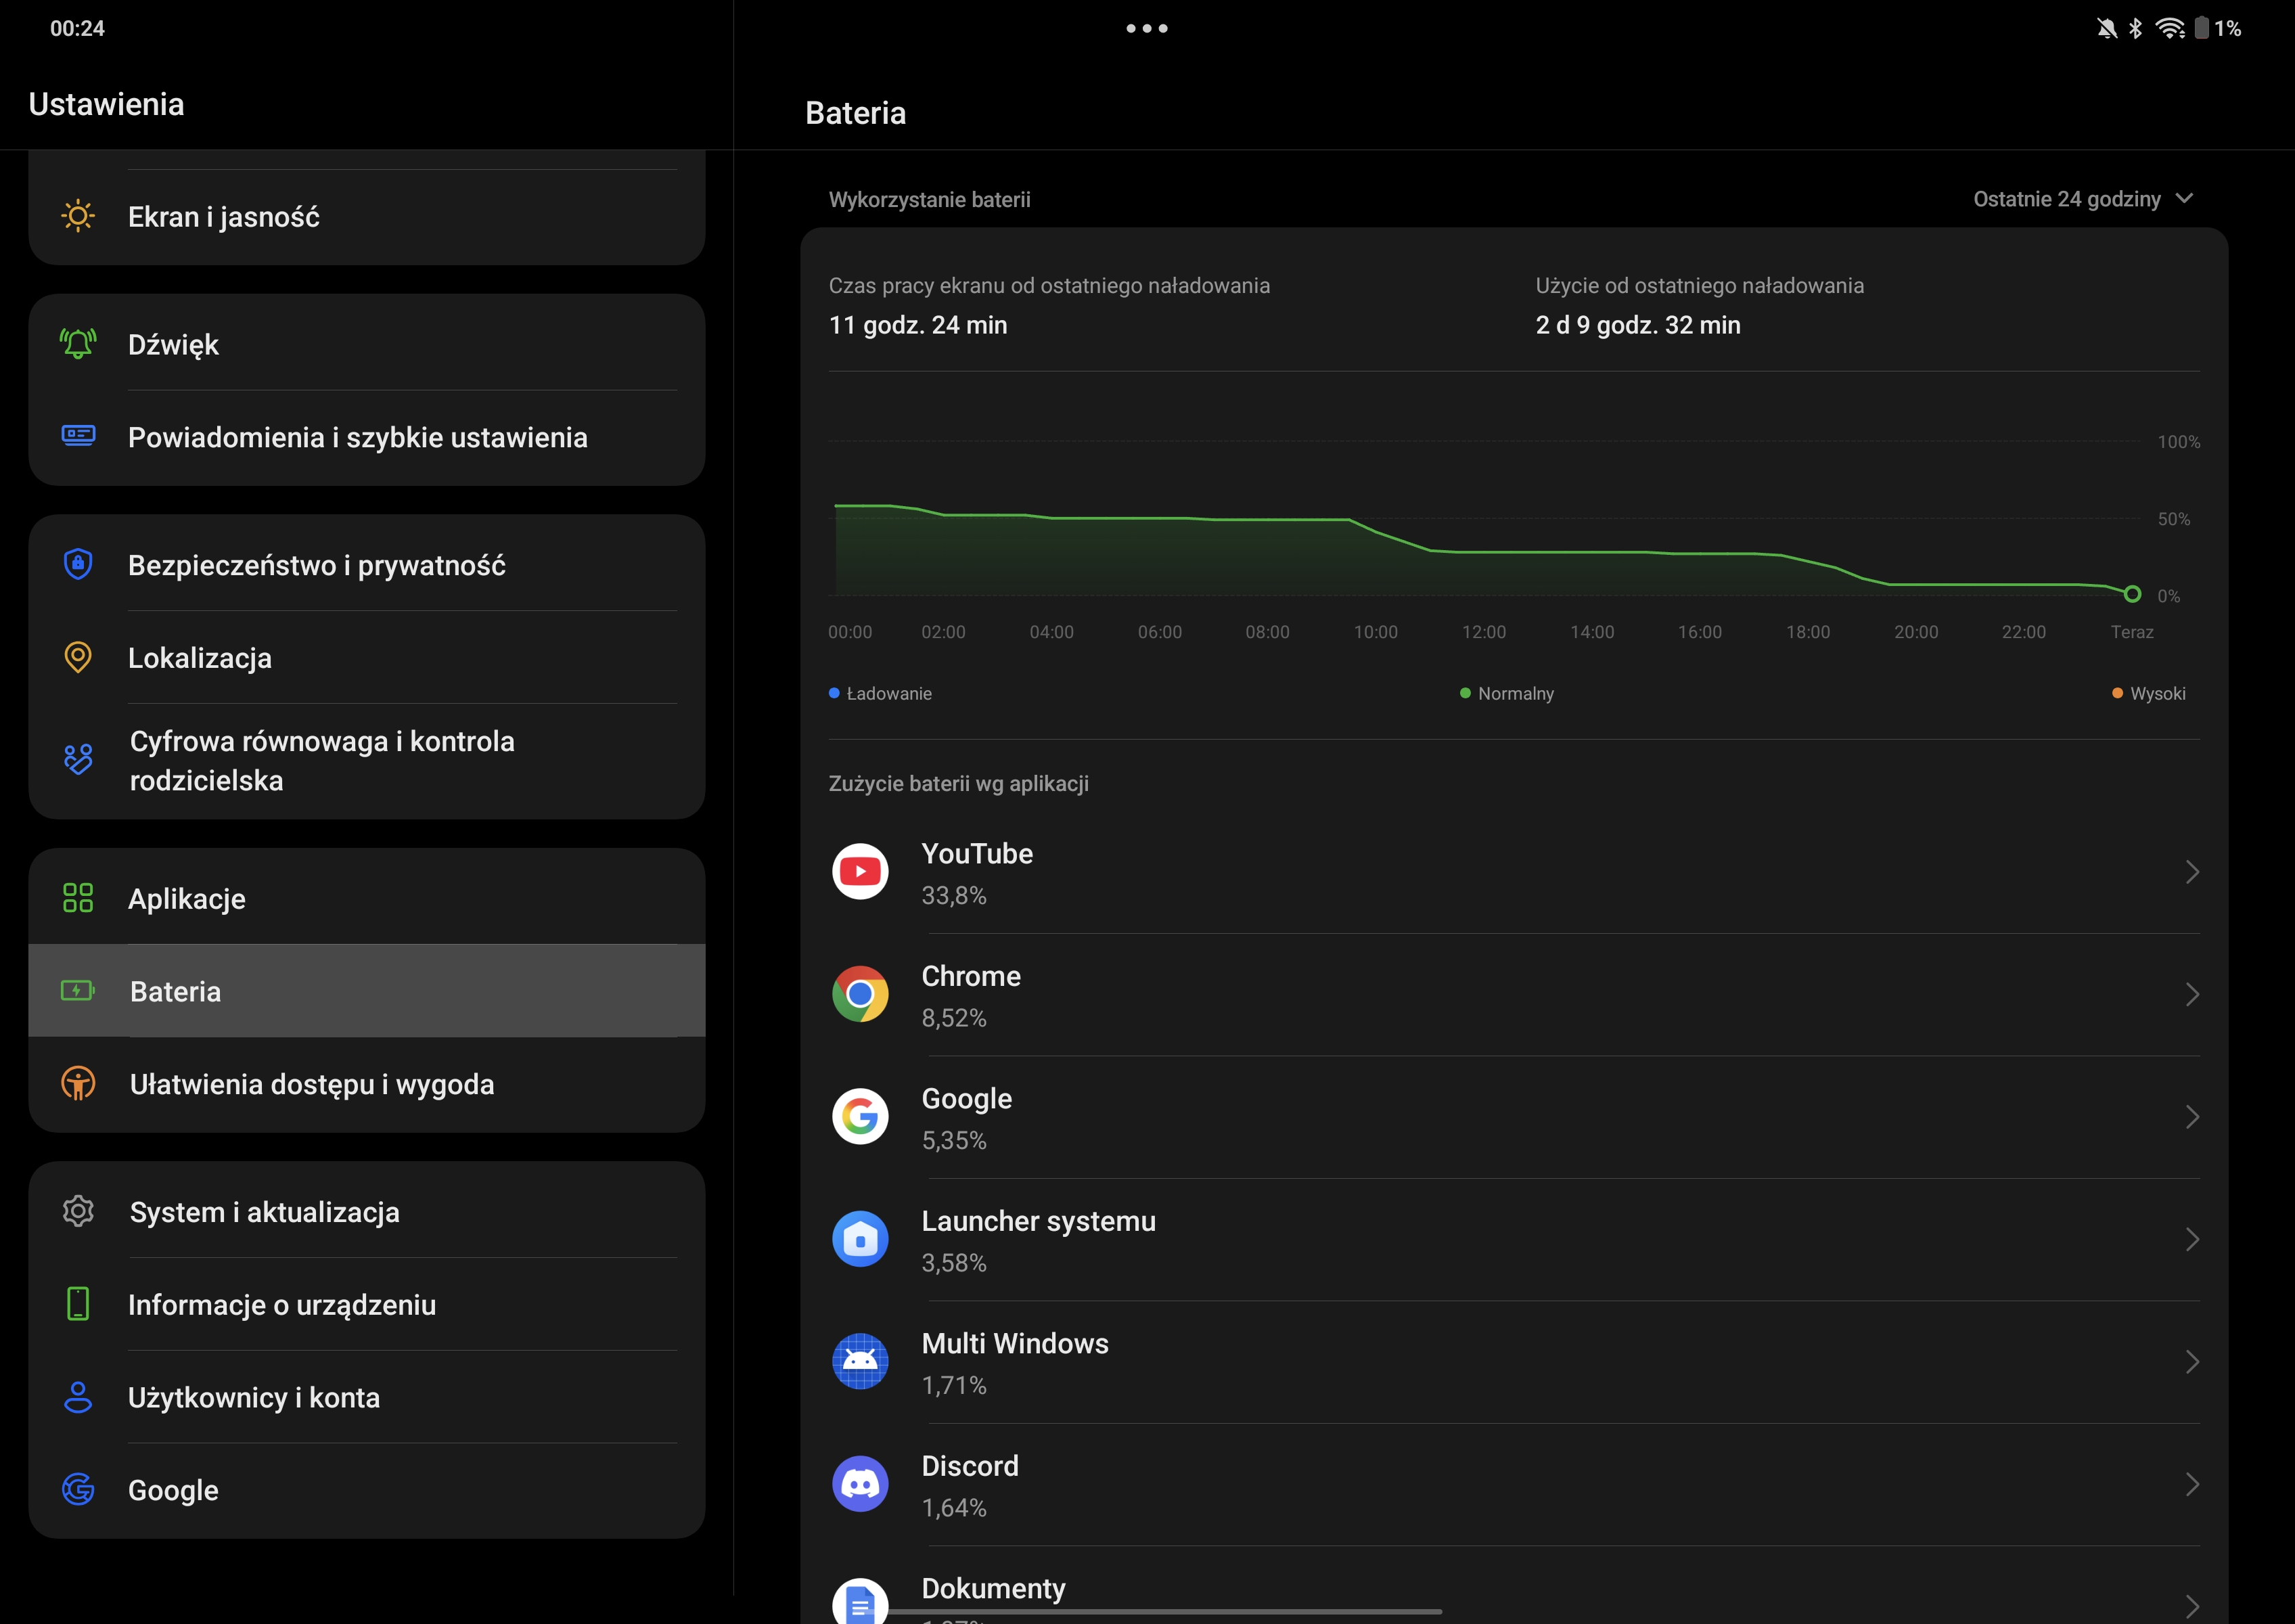Tap the Discord app icon
The width and height of the screenshot is (2295, 1624).
tap(860, 1484)
